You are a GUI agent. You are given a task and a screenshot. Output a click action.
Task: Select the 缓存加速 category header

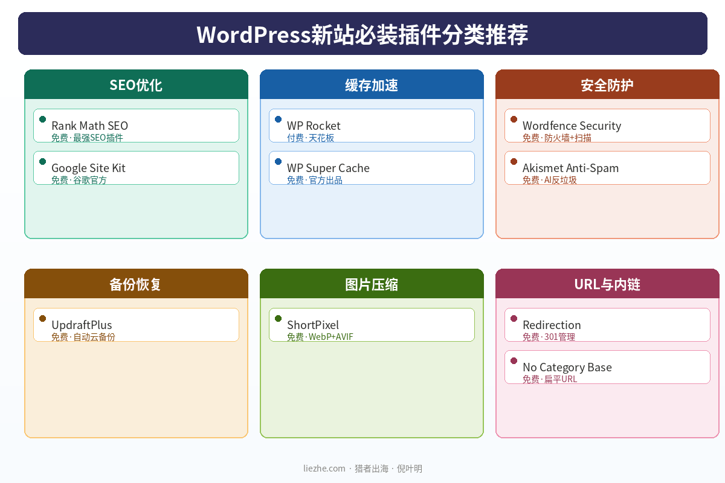pyautogui.click(x=372, y=85)
